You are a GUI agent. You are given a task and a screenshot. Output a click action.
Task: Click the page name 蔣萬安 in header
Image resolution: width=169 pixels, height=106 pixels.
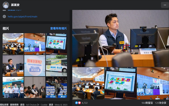[x=15, y=5]
